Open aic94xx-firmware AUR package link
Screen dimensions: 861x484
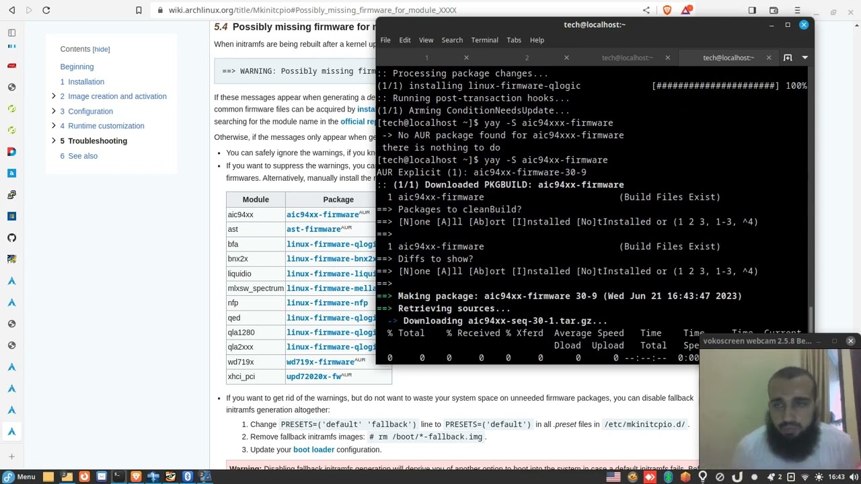click(323, 214)
